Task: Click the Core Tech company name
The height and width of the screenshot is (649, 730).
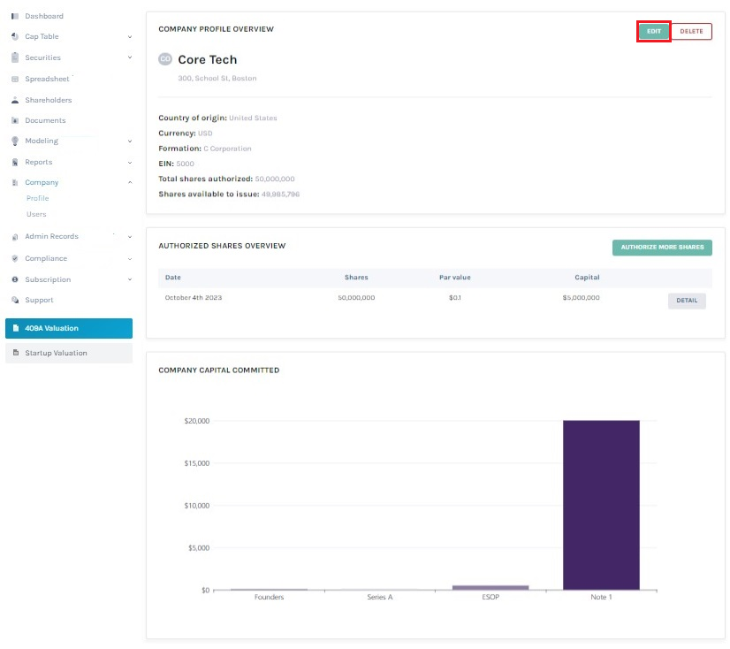Action: (208, 59)
